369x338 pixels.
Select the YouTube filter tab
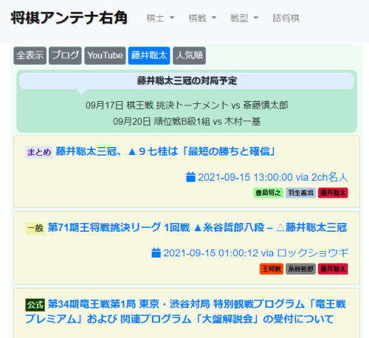105,55
